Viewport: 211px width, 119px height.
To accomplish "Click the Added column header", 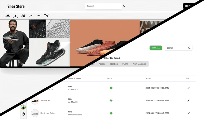I will tap(148, 78).
